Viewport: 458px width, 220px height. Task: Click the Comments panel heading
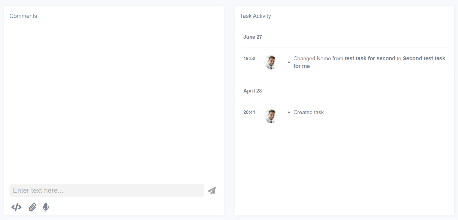23,16
